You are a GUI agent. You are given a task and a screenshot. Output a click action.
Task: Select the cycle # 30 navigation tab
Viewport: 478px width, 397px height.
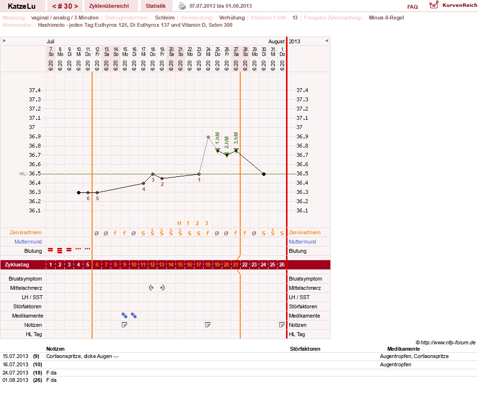(65, 6)
